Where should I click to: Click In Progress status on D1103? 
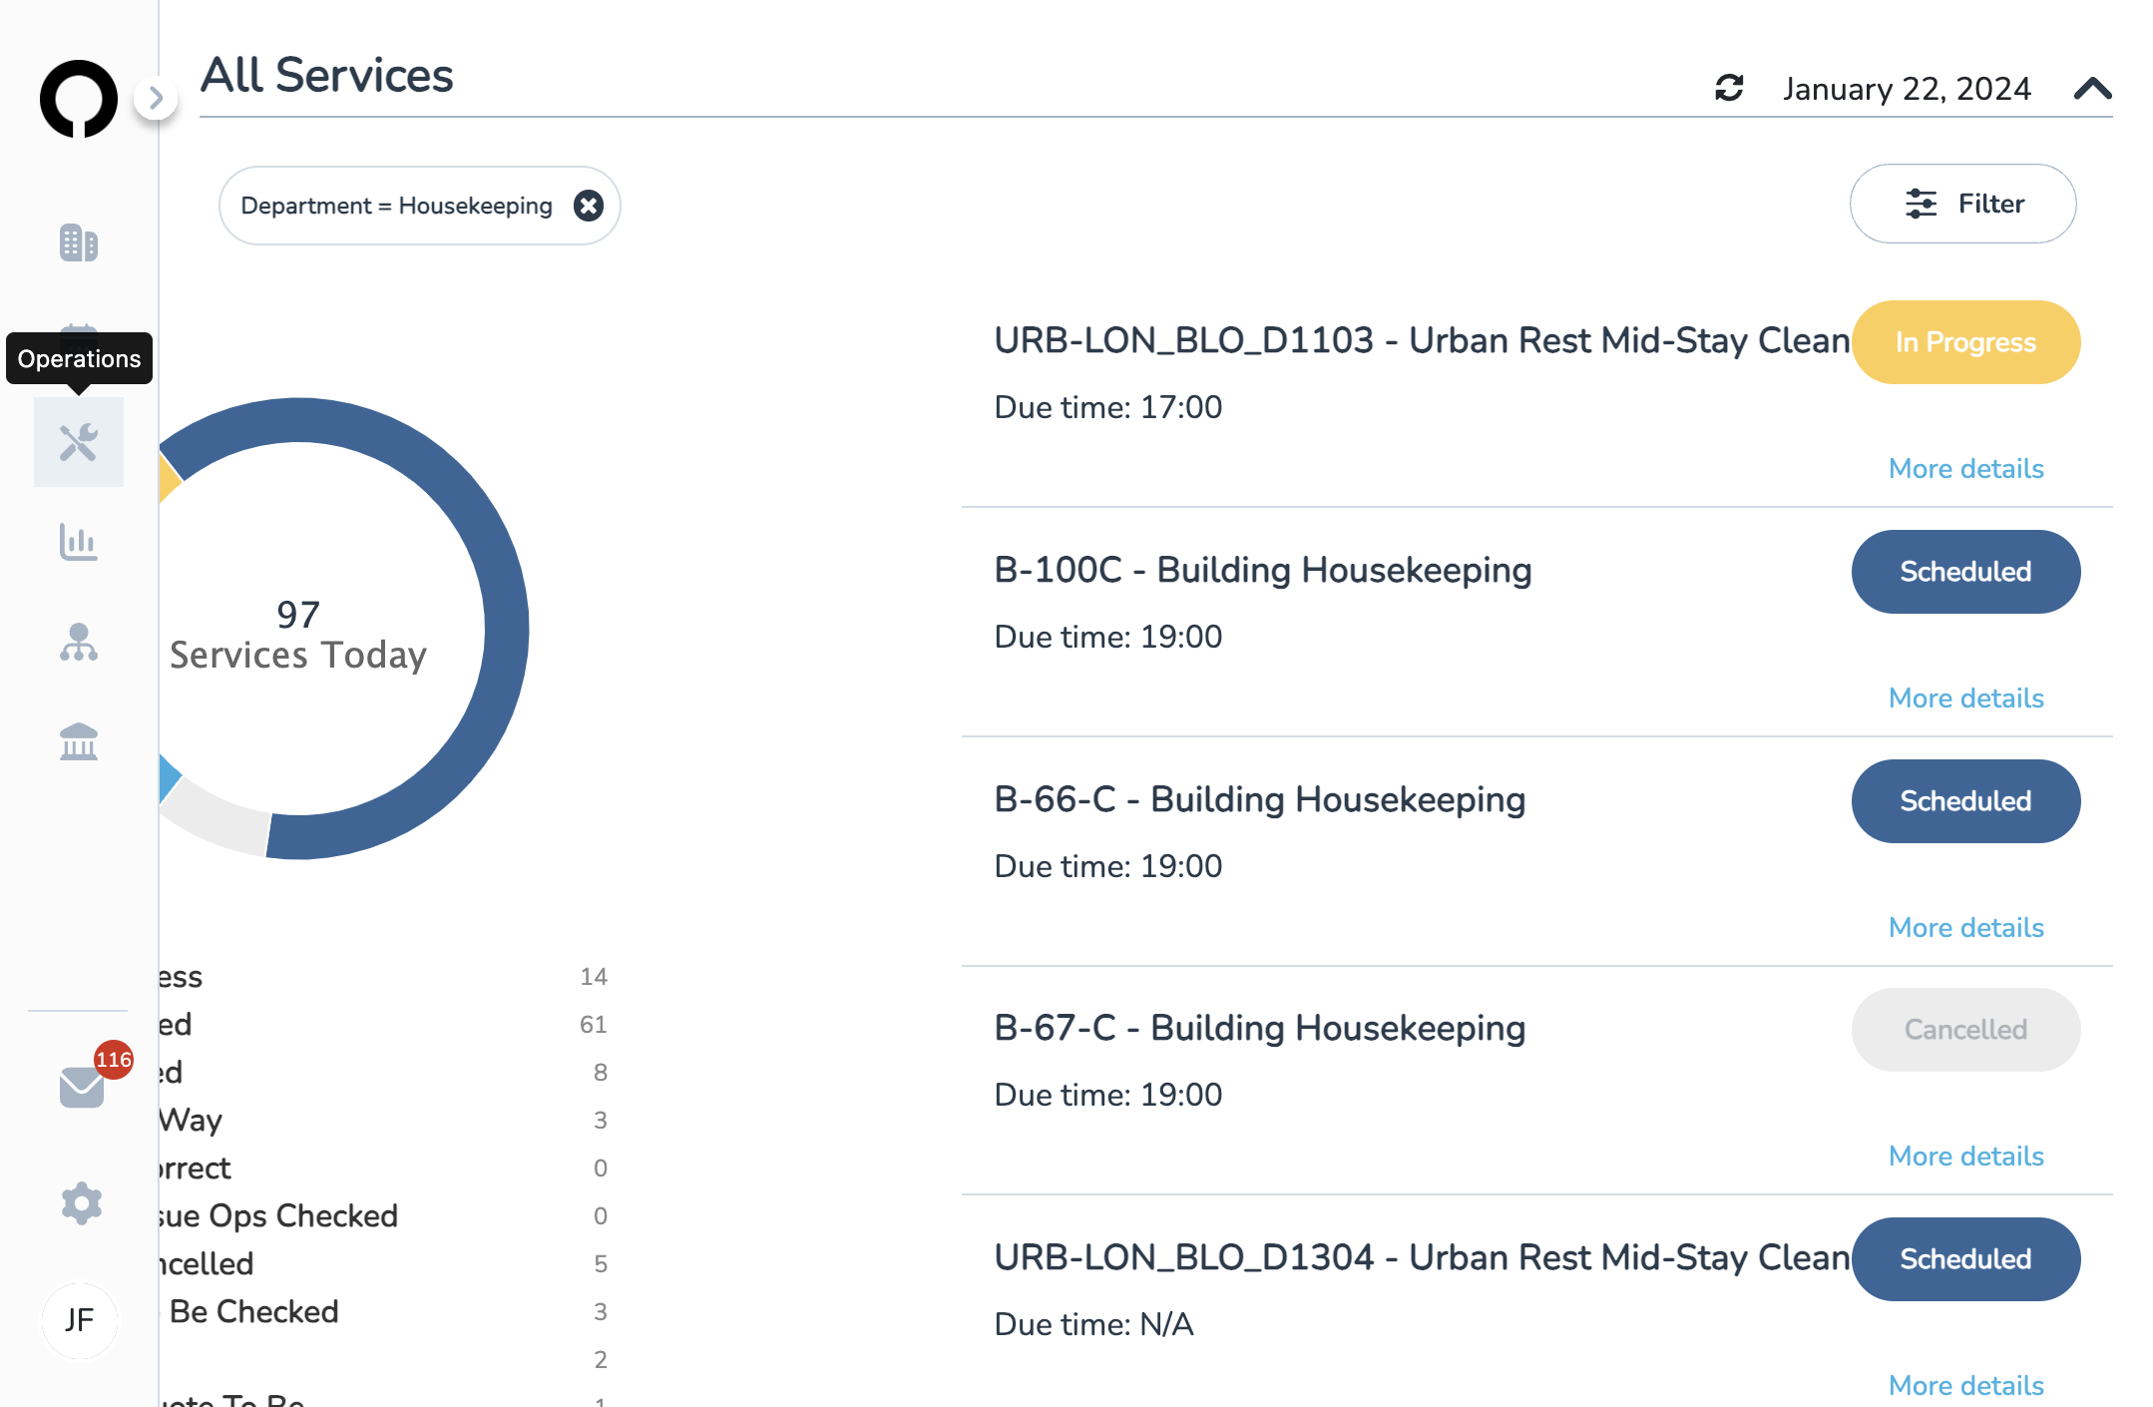coord(1965,342)
